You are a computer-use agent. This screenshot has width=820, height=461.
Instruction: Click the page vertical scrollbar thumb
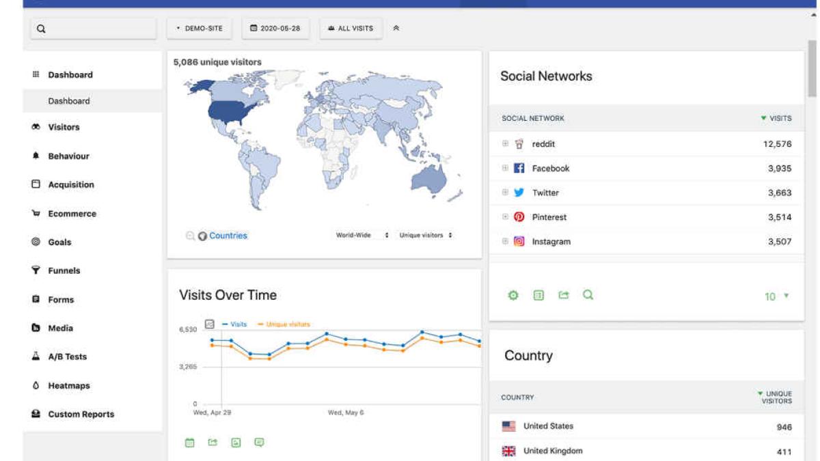coord(812,68)
